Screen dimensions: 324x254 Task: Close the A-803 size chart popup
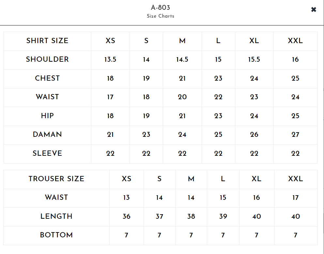click(314, 10)
